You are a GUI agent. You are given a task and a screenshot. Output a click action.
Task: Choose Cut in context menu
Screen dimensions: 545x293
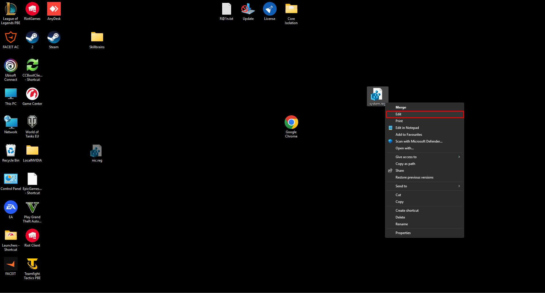425,195
